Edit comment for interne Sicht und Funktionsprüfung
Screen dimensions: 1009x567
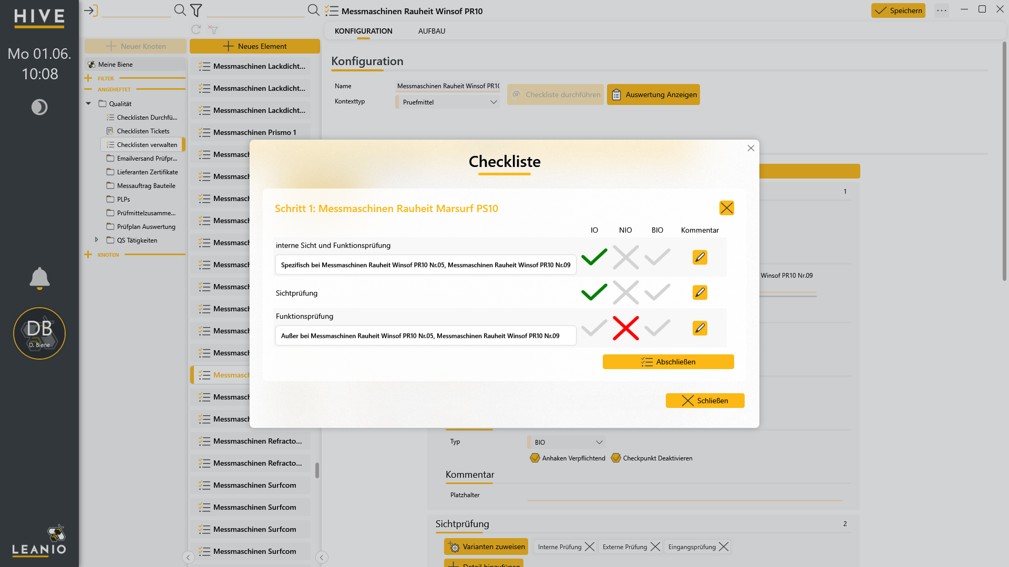point(699,257)
